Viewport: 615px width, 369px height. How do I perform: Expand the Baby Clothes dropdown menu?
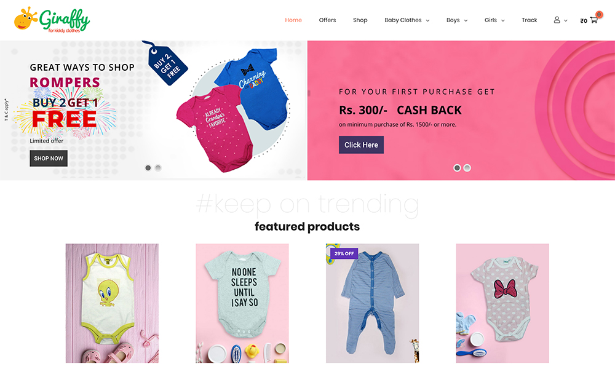click(407, 20)
